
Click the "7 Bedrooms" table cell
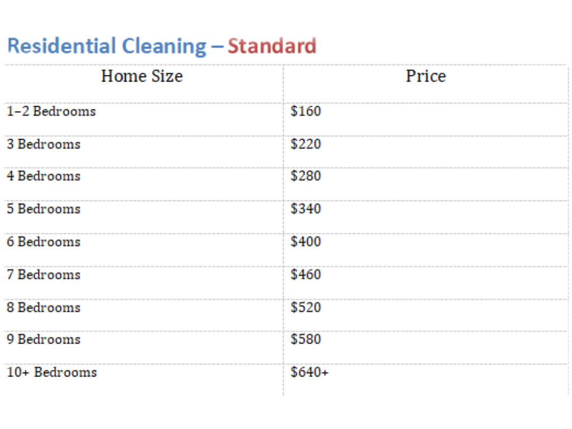coord(44,275)
